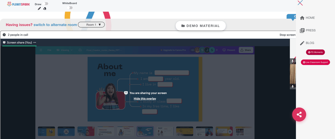Click the PS Moments button
This screenshot has height=139, width=335.
[x=315, y=52]
